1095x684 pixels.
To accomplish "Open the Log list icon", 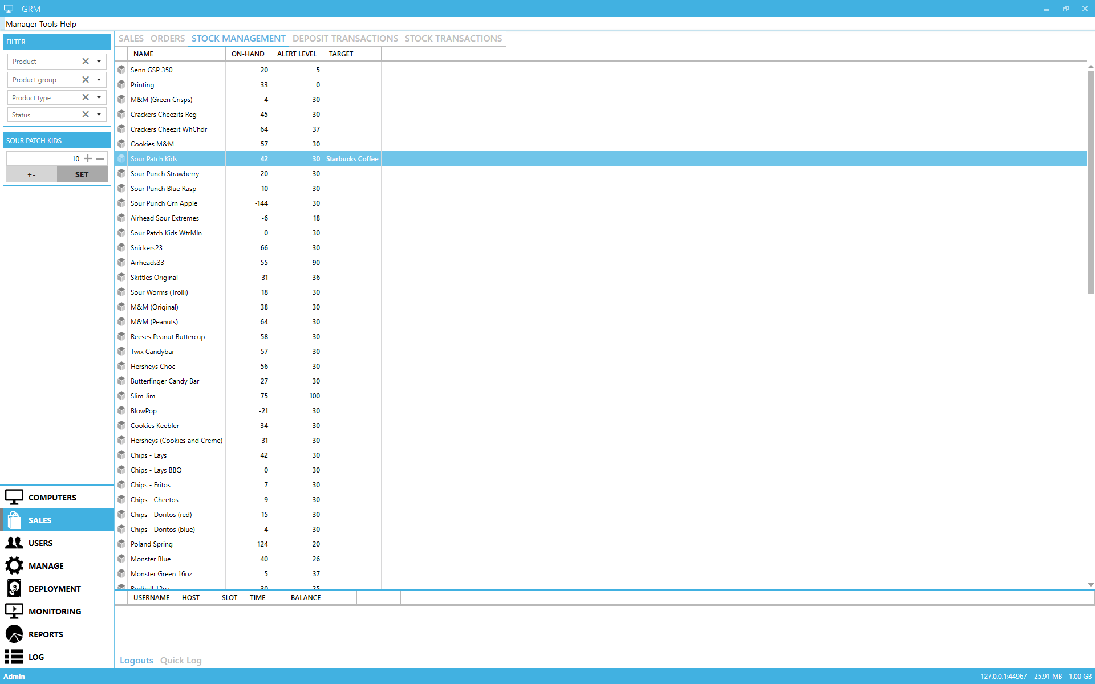I will pyautogui.click(x=14, y=657).
